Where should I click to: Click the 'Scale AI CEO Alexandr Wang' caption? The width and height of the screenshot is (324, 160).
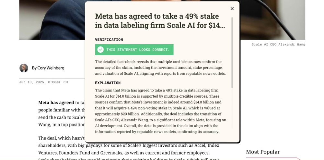[x=278, y=44]
